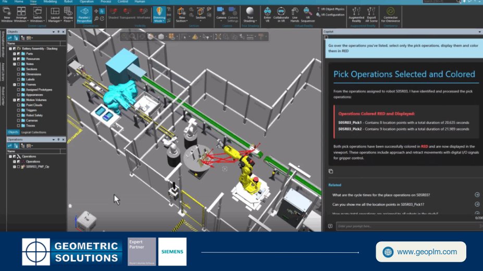Toggle visibility checkbox for Resources folder

coord(18,59)
